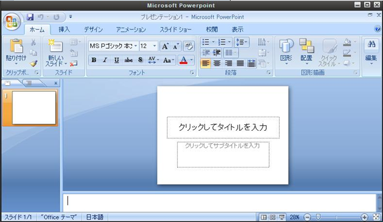Open the 挿入 ribbon tab

coord(64,30)
